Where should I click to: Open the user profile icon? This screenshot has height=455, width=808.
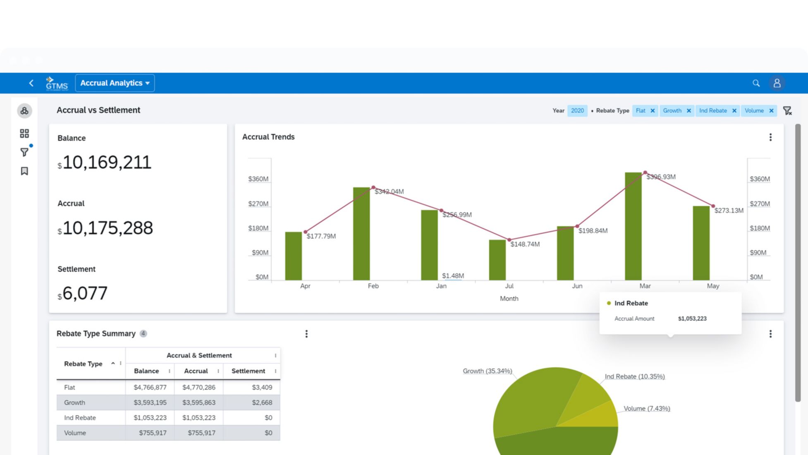(777, 83)
